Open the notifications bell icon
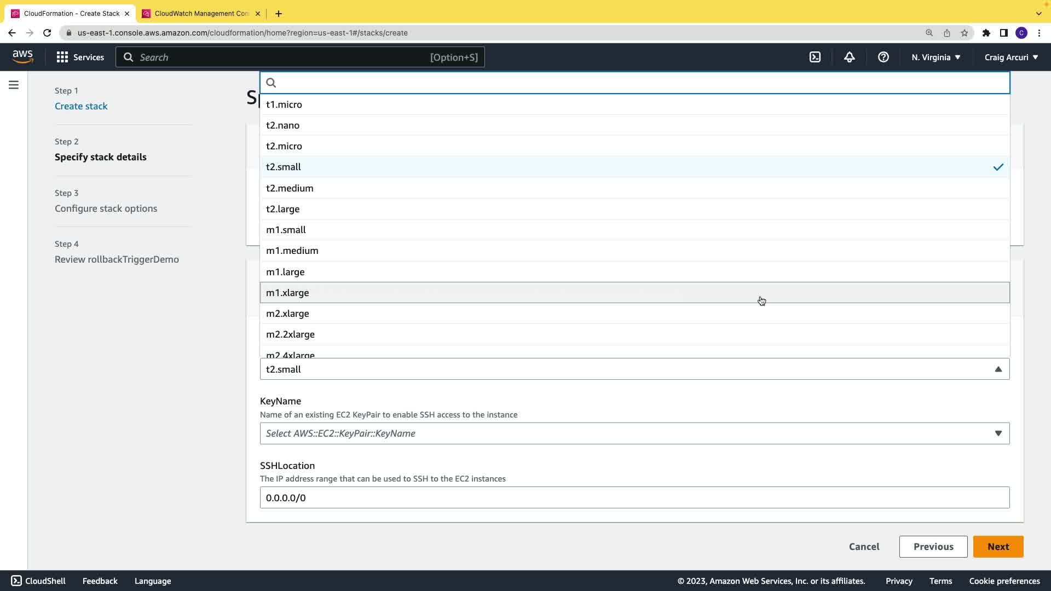This screenshot has width=1051, height=591. [x=849, y=57]
